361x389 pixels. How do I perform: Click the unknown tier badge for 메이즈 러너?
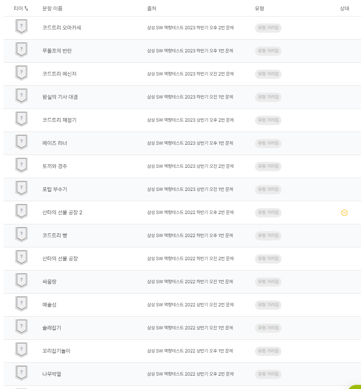click(x=21, y=142)
